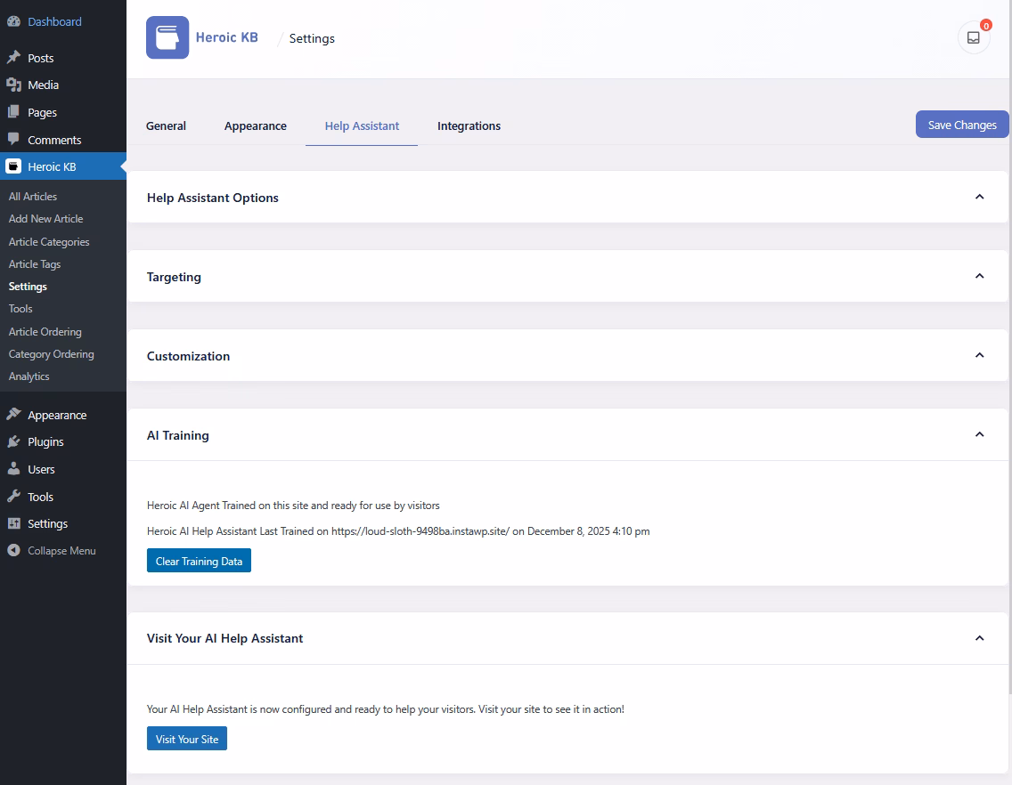The width and height of the screenshot is (1012, 785).
Task: Collapse the Help Assistant Options section
Action: pos(980,197)
